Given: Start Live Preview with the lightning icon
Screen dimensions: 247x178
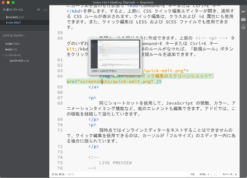Looking at the screenshot, I should (243, 12).
